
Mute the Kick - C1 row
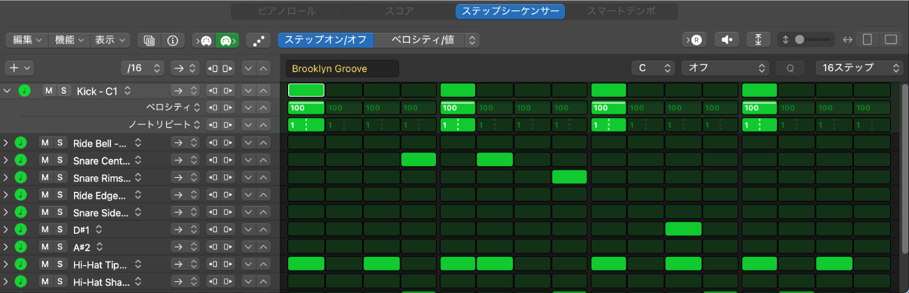(48, 91)
